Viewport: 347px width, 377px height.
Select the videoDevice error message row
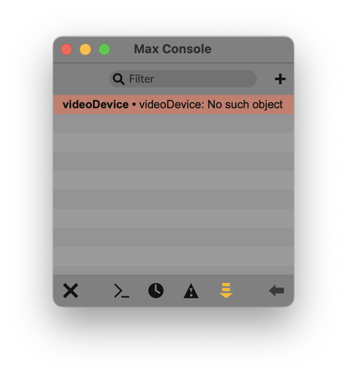173,104
